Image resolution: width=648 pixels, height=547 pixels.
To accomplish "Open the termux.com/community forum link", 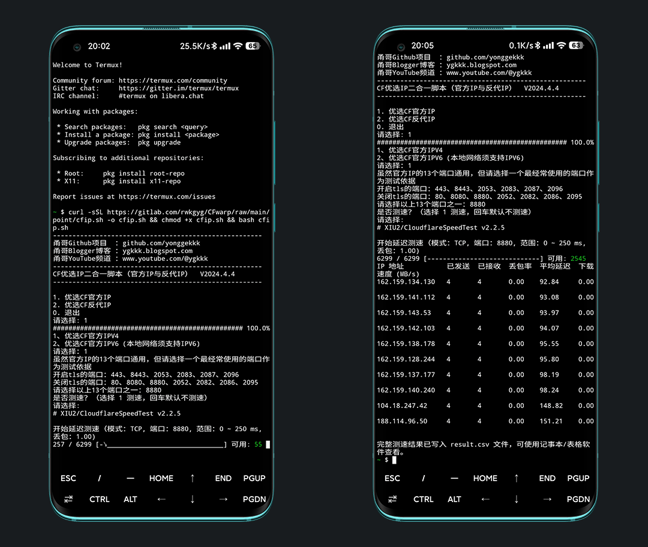I will point(173,80).
